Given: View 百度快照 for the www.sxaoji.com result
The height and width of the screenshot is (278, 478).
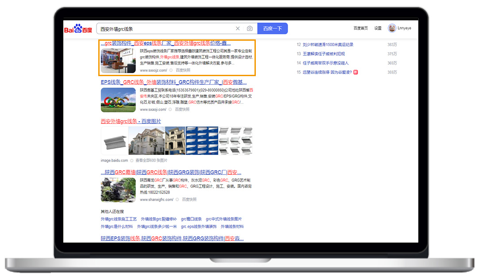Looking at the screenshot, I should [x=182, y=109].
